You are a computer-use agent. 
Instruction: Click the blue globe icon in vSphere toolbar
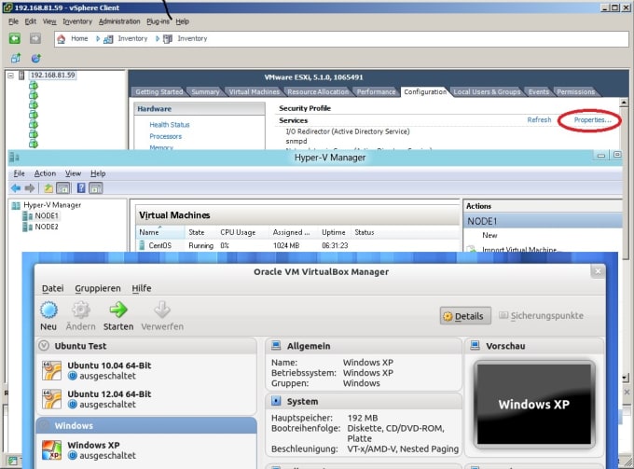click(x=36, y=58)
